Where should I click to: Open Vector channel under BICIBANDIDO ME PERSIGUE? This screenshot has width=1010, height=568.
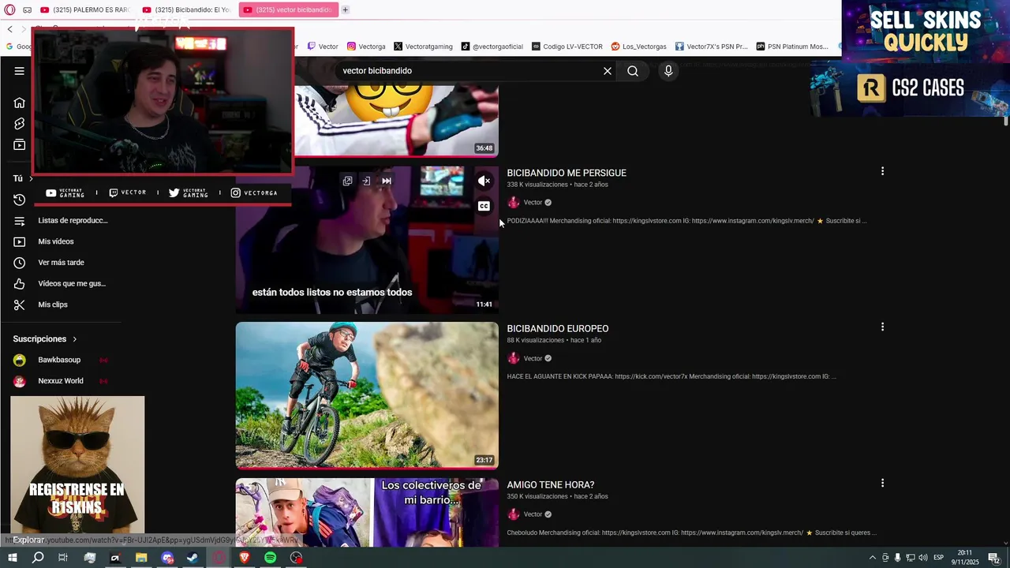[x=533, y=203]
